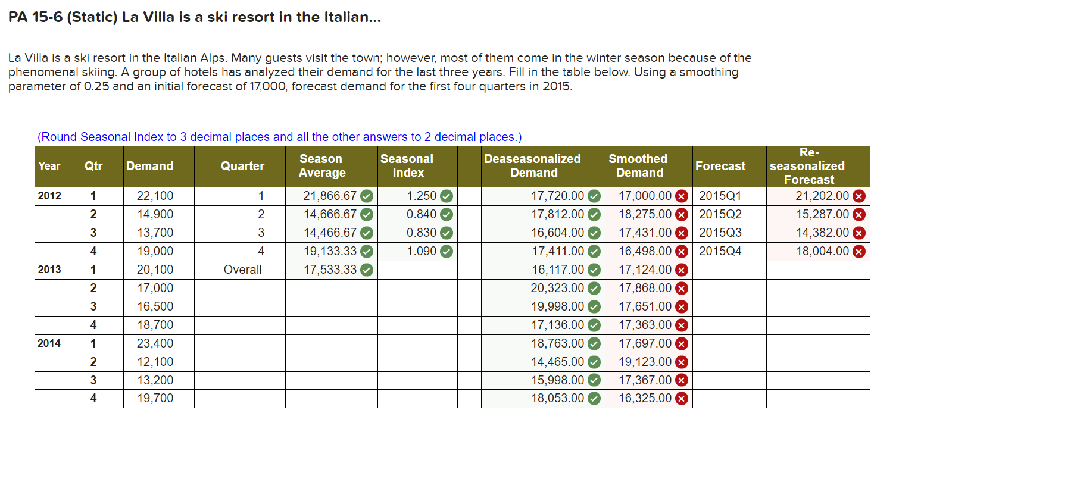Click the demand value 22,100

[x=155, y=196]
